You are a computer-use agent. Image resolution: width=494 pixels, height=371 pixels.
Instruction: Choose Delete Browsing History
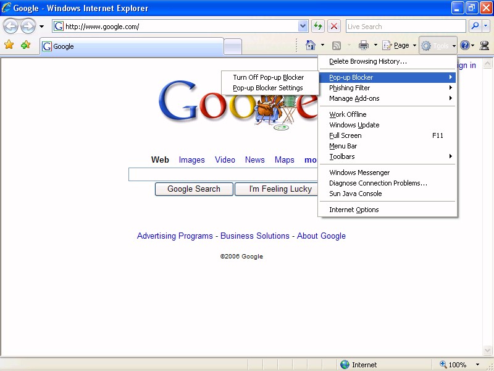tap(388, 61)
